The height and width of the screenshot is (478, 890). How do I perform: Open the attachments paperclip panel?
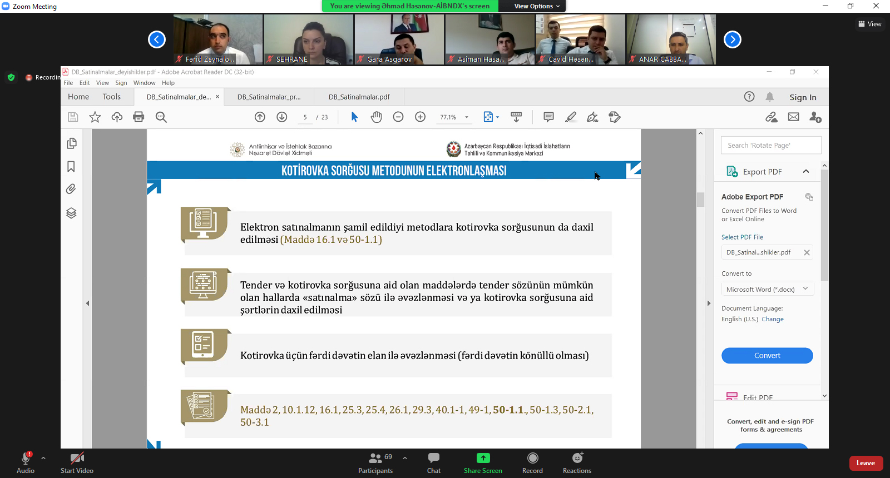71,190
